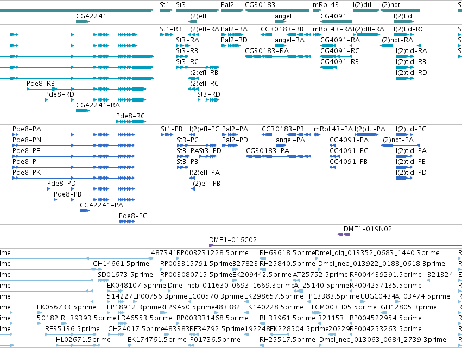Select the l(2)not-PA protein label

(397, 140)
